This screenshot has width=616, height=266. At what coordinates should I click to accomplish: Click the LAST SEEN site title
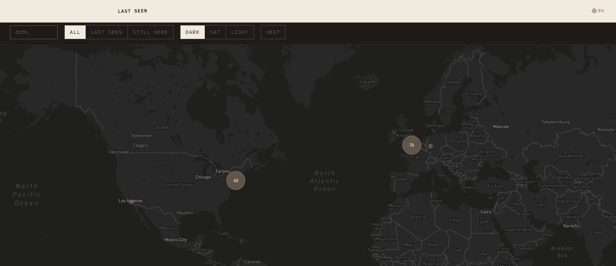[x=132, y=11]
